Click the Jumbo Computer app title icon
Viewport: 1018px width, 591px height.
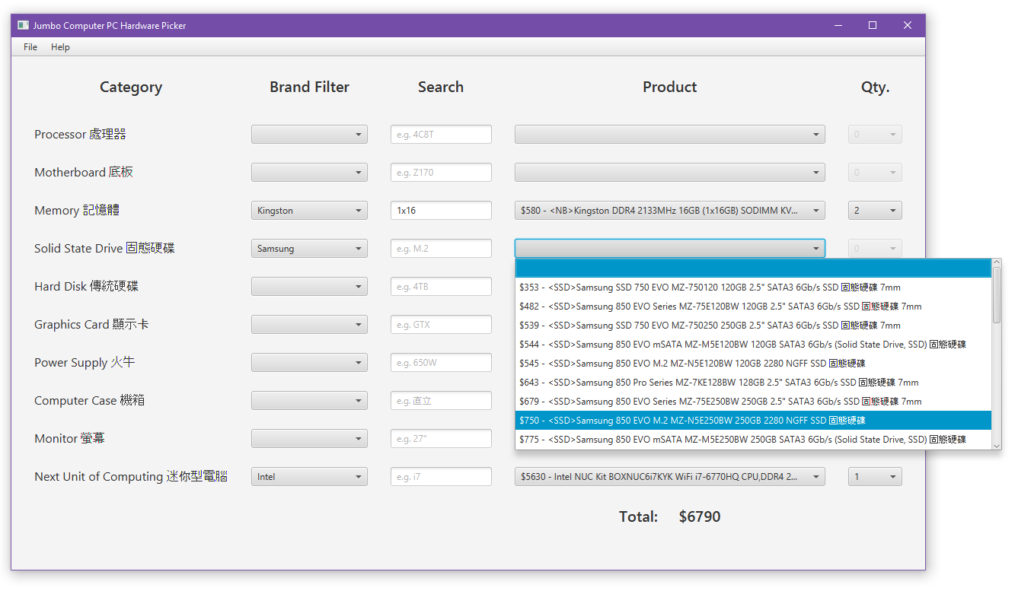(23, 25)
